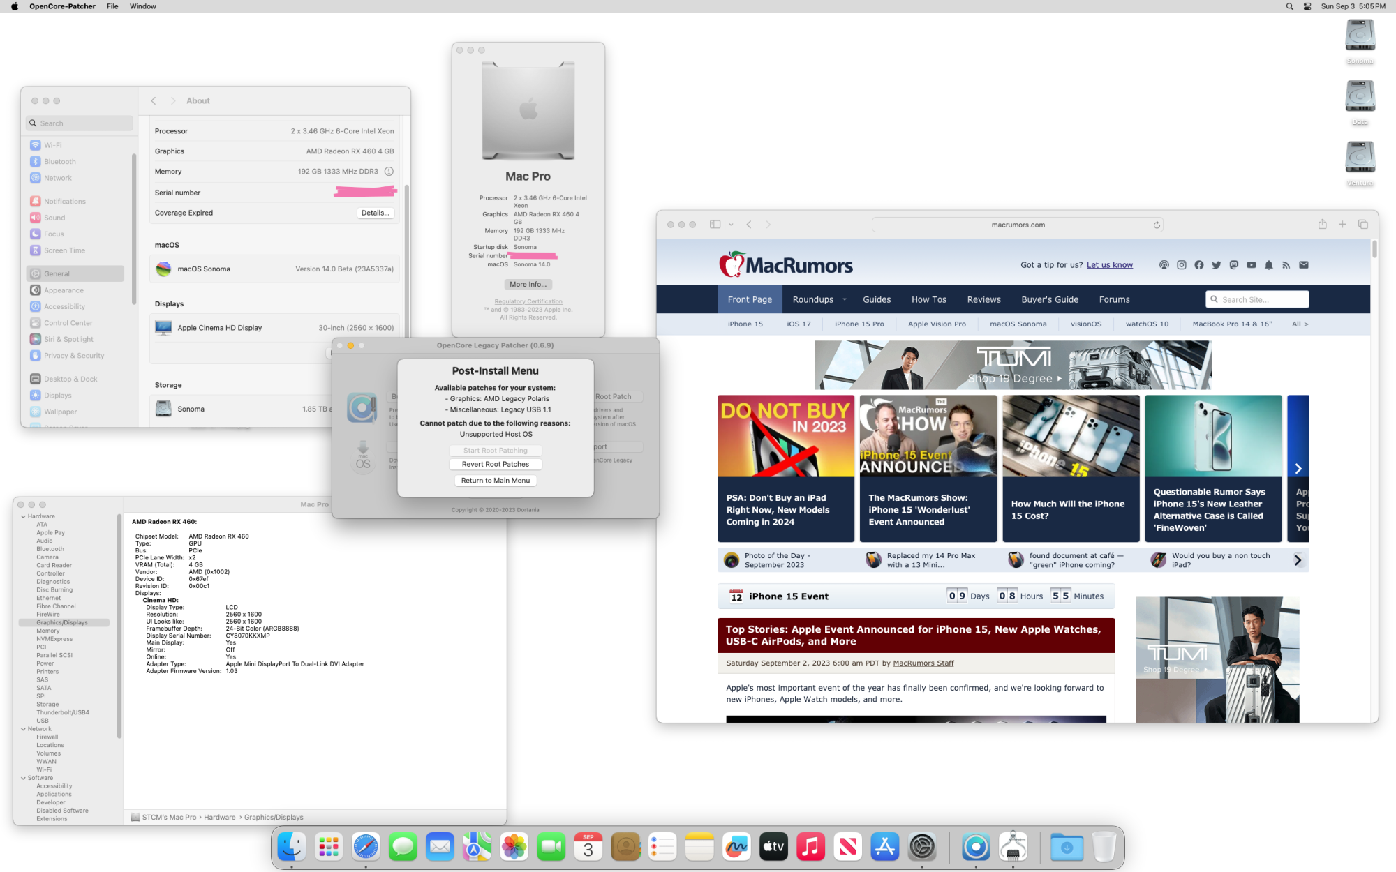The image size is (1396, 872).
Task: Open the Apple menu
Action: coord(14,6)
